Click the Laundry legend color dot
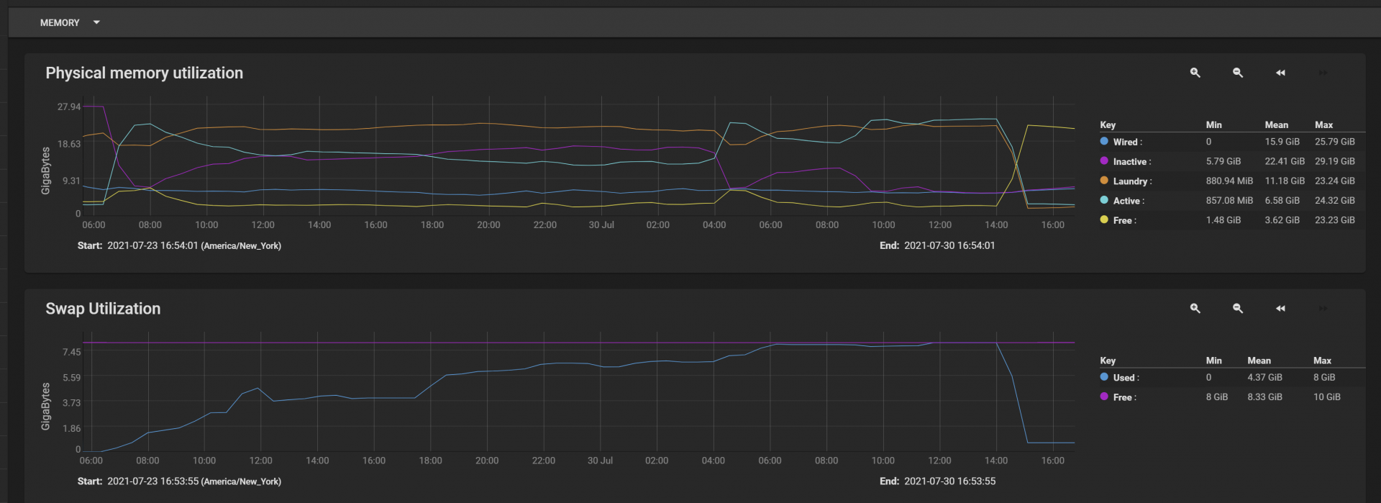This screenshot has width=1381, height=503. pos(1104,180)
